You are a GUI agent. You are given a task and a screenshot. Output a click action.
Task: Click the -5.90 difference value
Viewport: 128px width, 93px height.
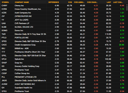[x=57, y=5]
